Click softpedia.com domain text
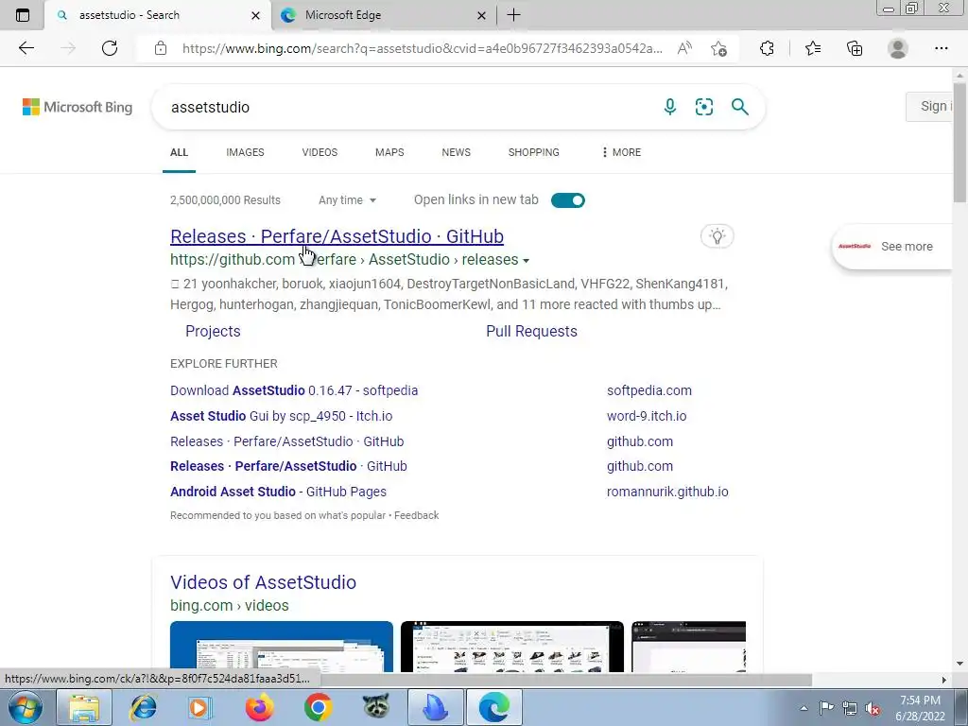The image size is (968, 726). 648,390
